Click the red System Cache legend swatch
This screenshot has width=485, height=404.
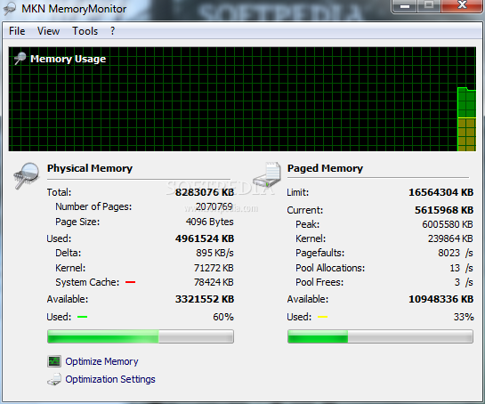[130, 282]
